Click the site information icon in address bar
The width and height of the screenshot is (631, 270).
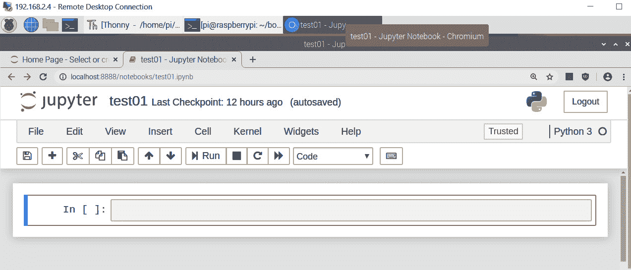[63, 77]
